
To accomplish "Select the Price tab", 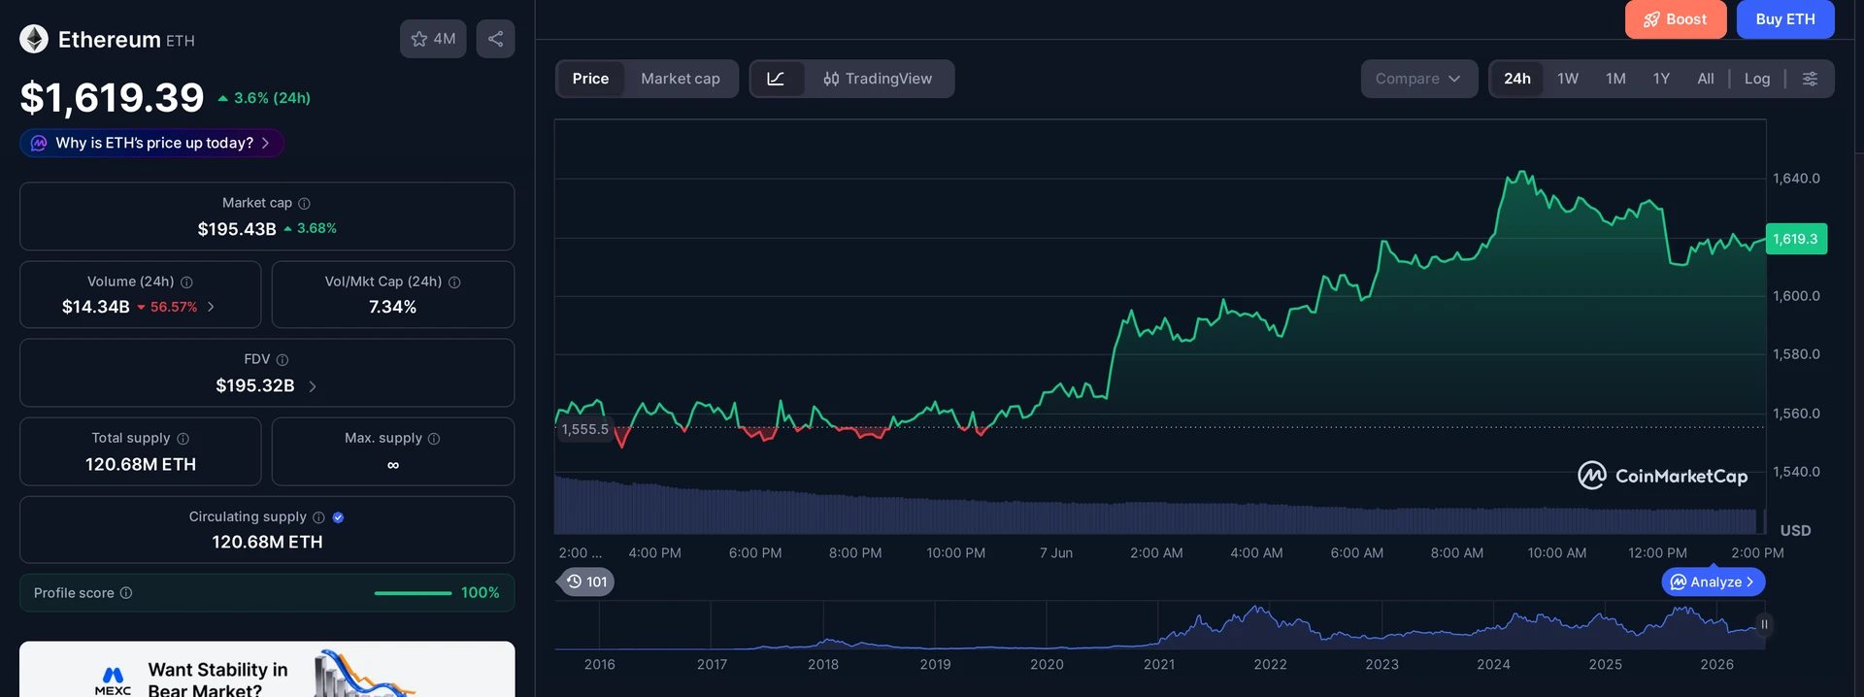I will pos(590,79).
